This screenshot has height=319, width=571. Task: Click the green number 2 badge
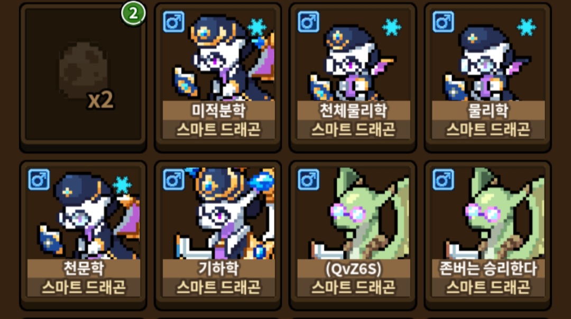pos(133,14)
